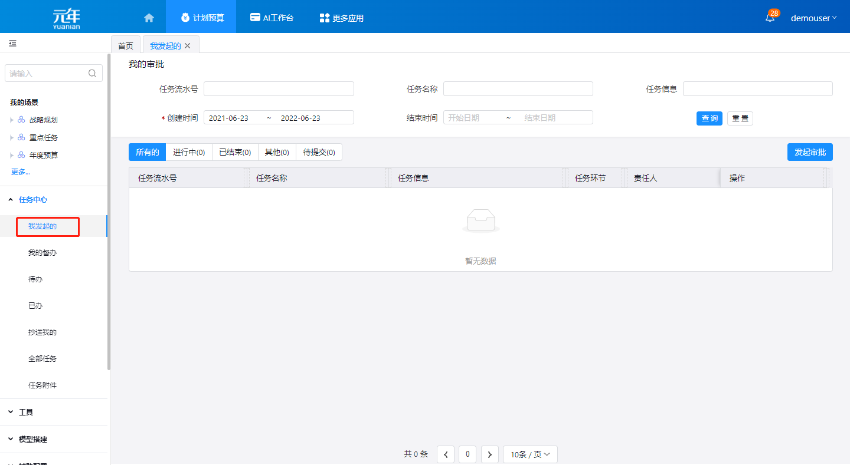Select the 进行中(0) filter tab
850x465 pixels.
(188, 153)
